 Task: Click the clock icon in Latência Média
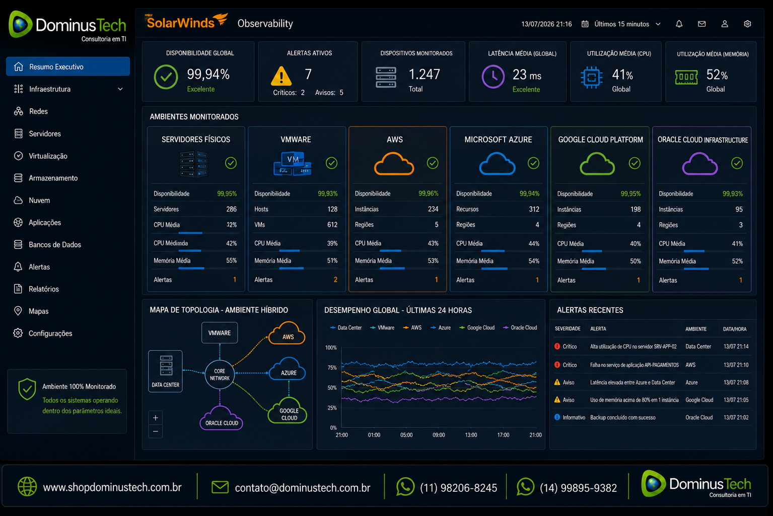click(x=493, y=77)
